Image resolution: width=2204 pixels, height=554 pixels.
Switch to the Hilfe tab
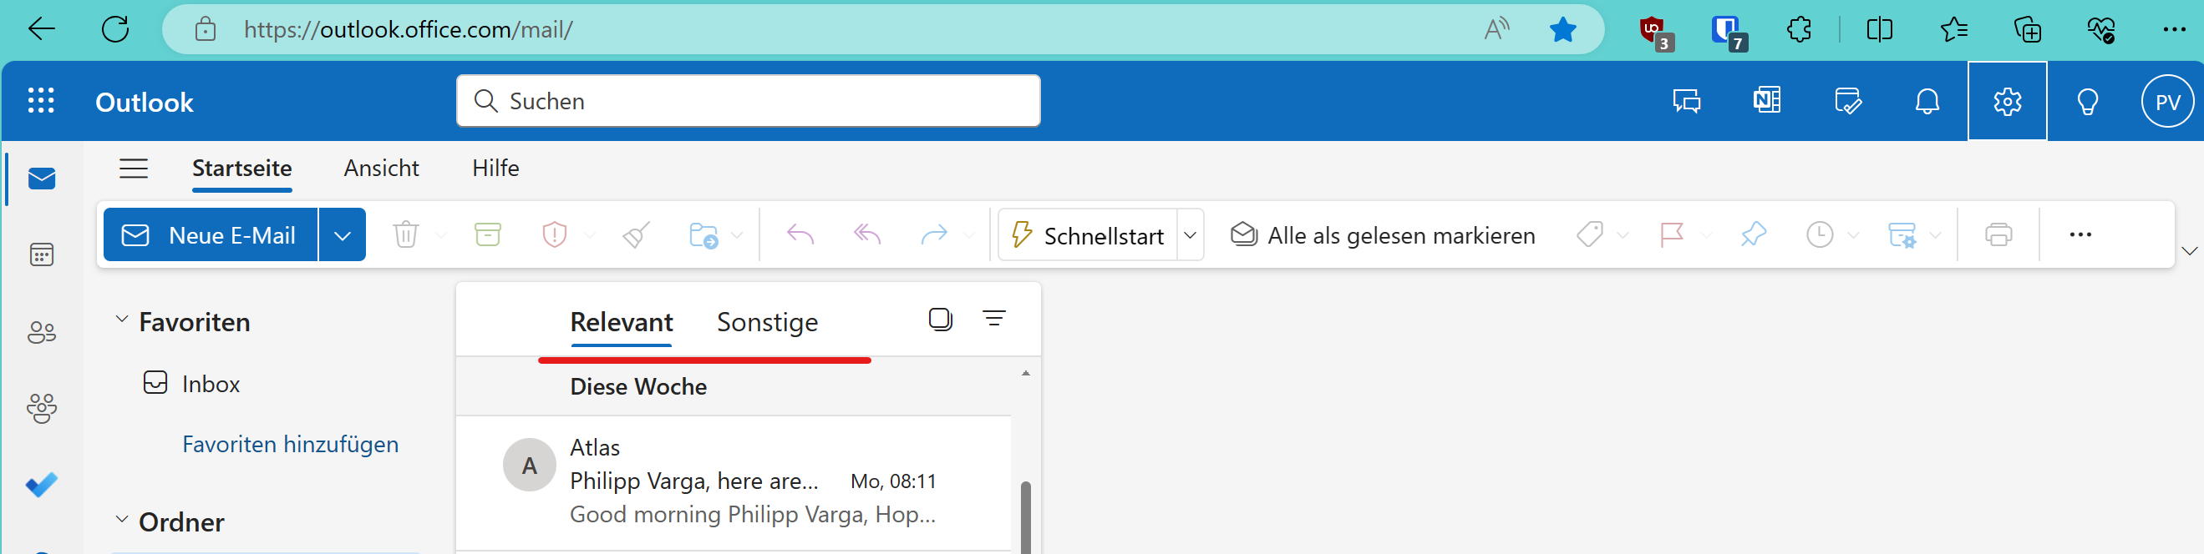click(495, 168)
